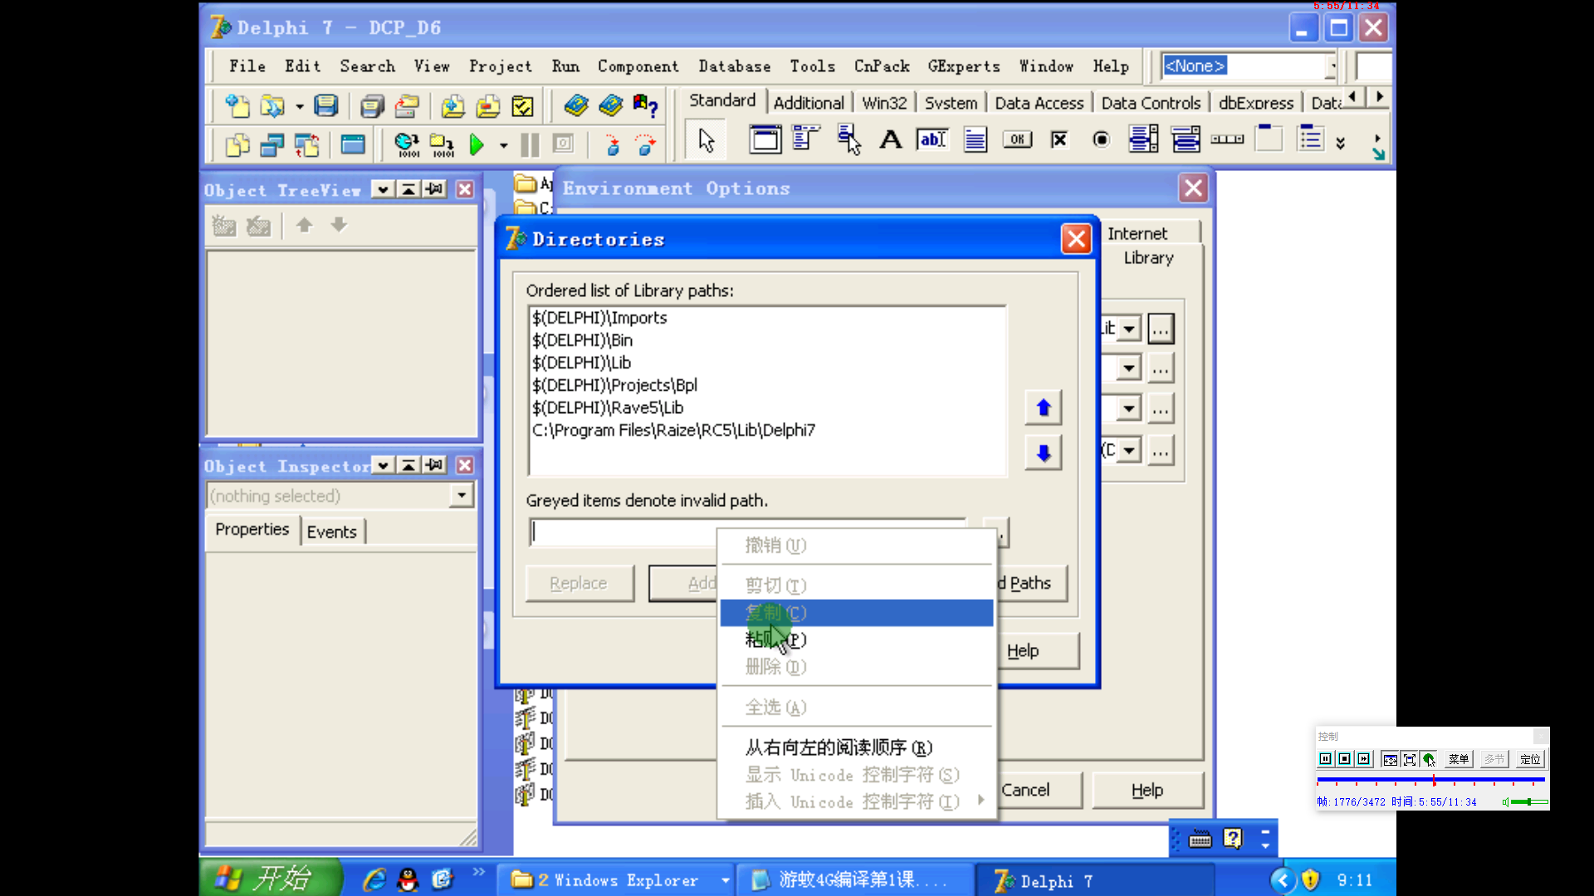Click the View Form toolbar icon
The image size is (1594, 896).
[272, 145]
